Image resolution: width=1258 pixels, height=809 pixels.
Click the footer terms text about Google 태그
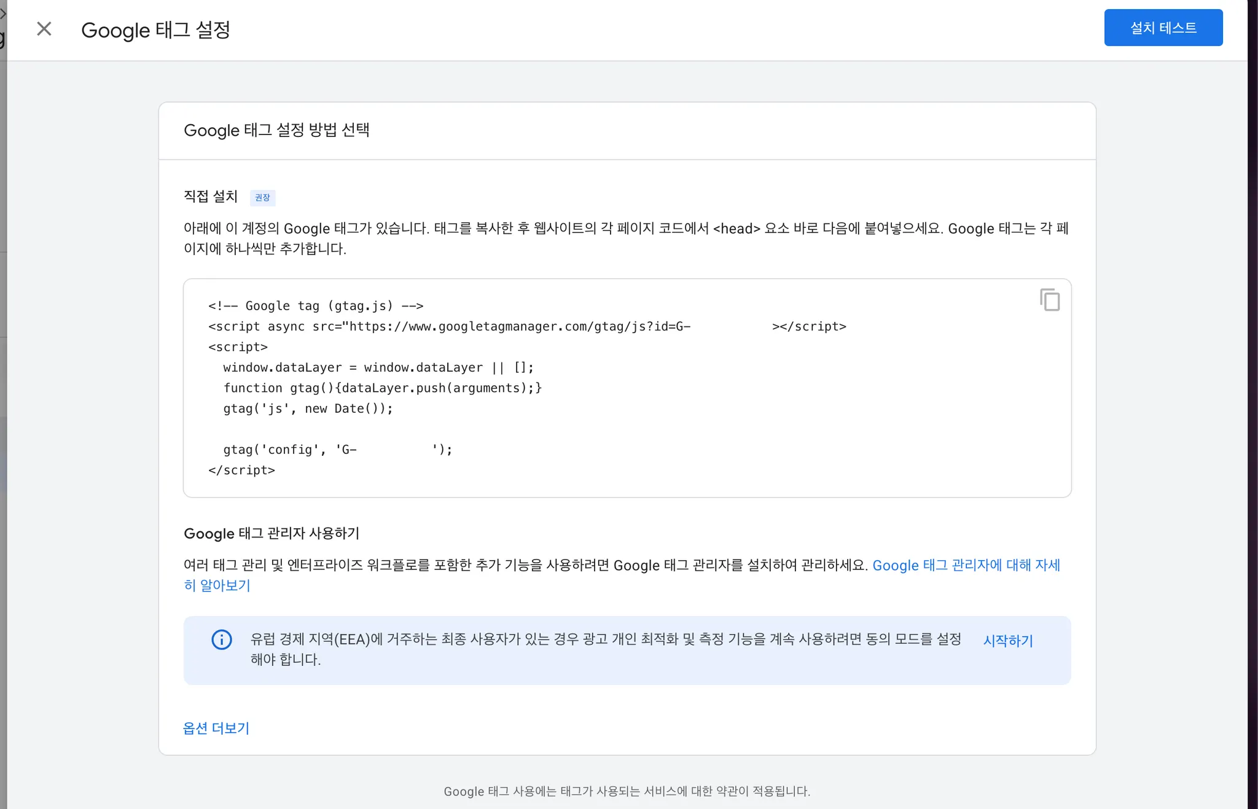point(627,791)
